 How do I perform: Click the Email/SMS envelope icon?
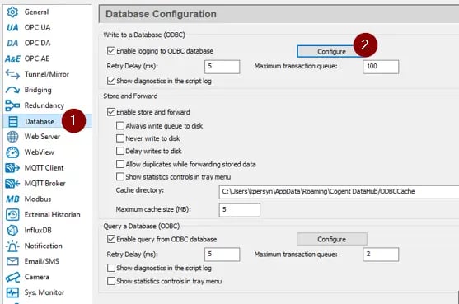click(x=12, y=261)
